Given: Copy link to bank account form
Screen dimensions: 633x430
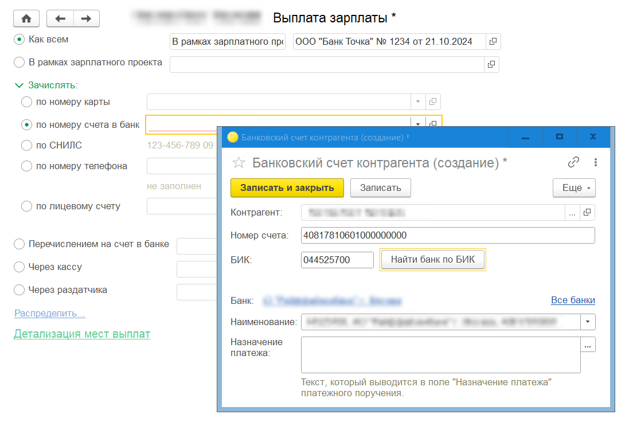Looking at the screenshot, I should pos(573,162).
